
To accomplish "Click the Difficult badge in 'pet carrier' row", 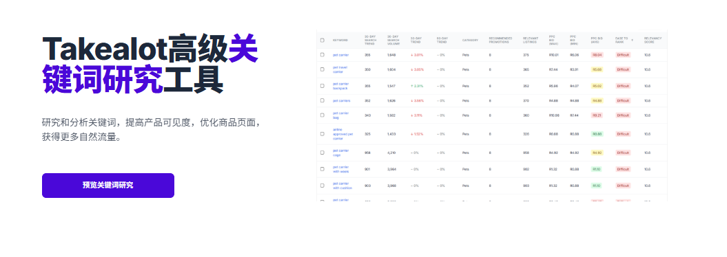I will pos(623,55).
